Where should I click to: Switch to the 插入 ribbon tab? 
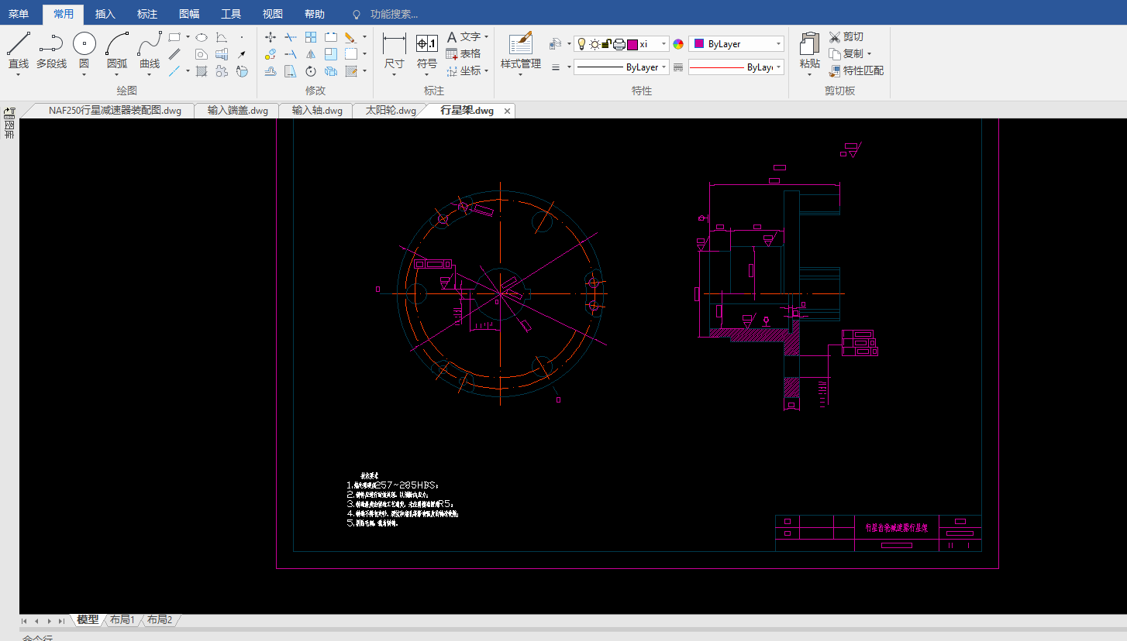[105, 14]
